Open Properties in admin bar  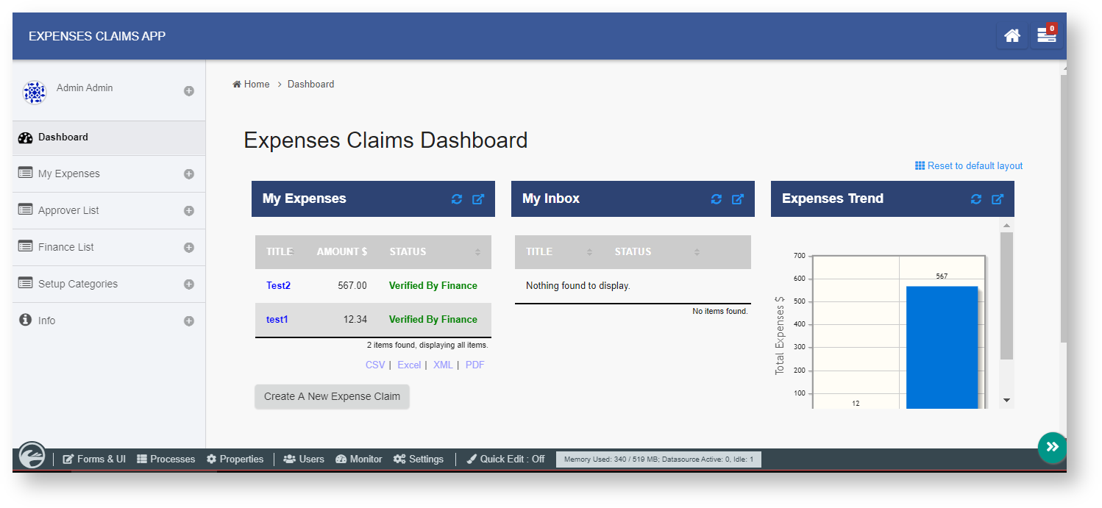point(235,459)
